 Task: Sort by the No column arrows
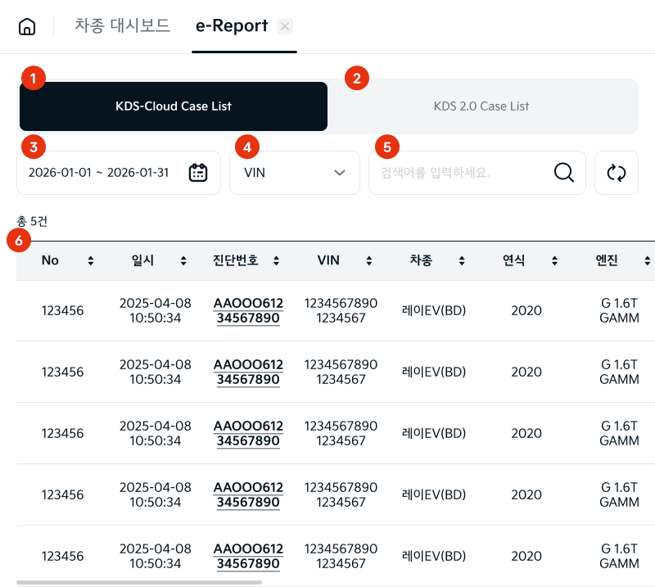[x=91, y=260]
